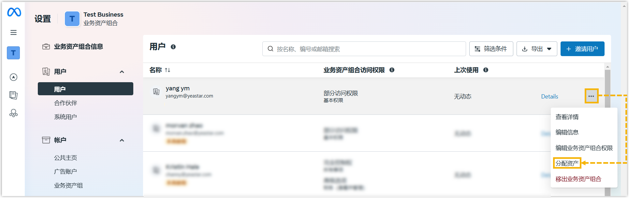Open 合作伙伴 in the sidebar
This screenshot has width=629, height=198.
click(x=66, y=103)
